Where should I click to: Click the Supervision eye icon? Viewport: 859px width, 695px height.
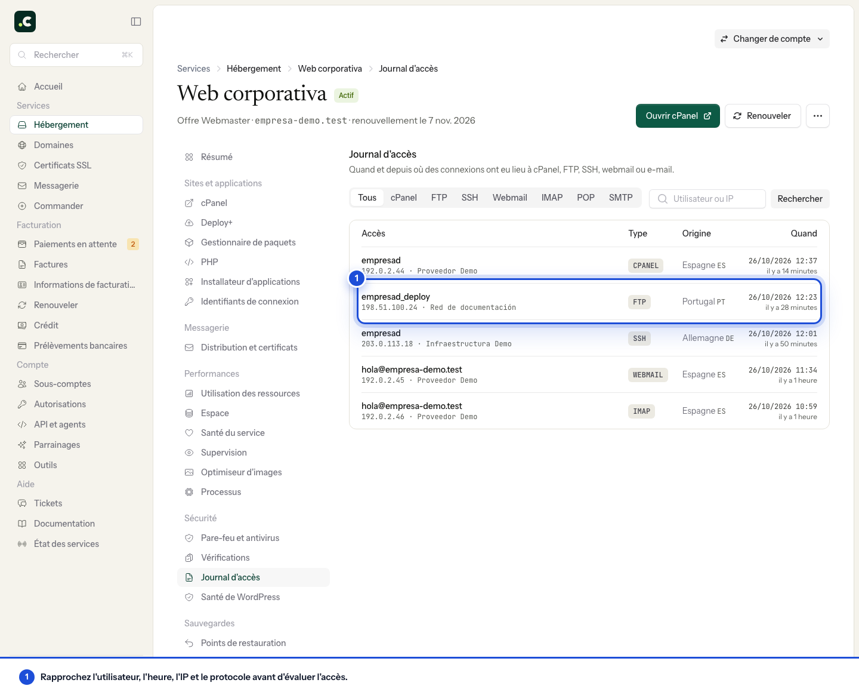189,453
